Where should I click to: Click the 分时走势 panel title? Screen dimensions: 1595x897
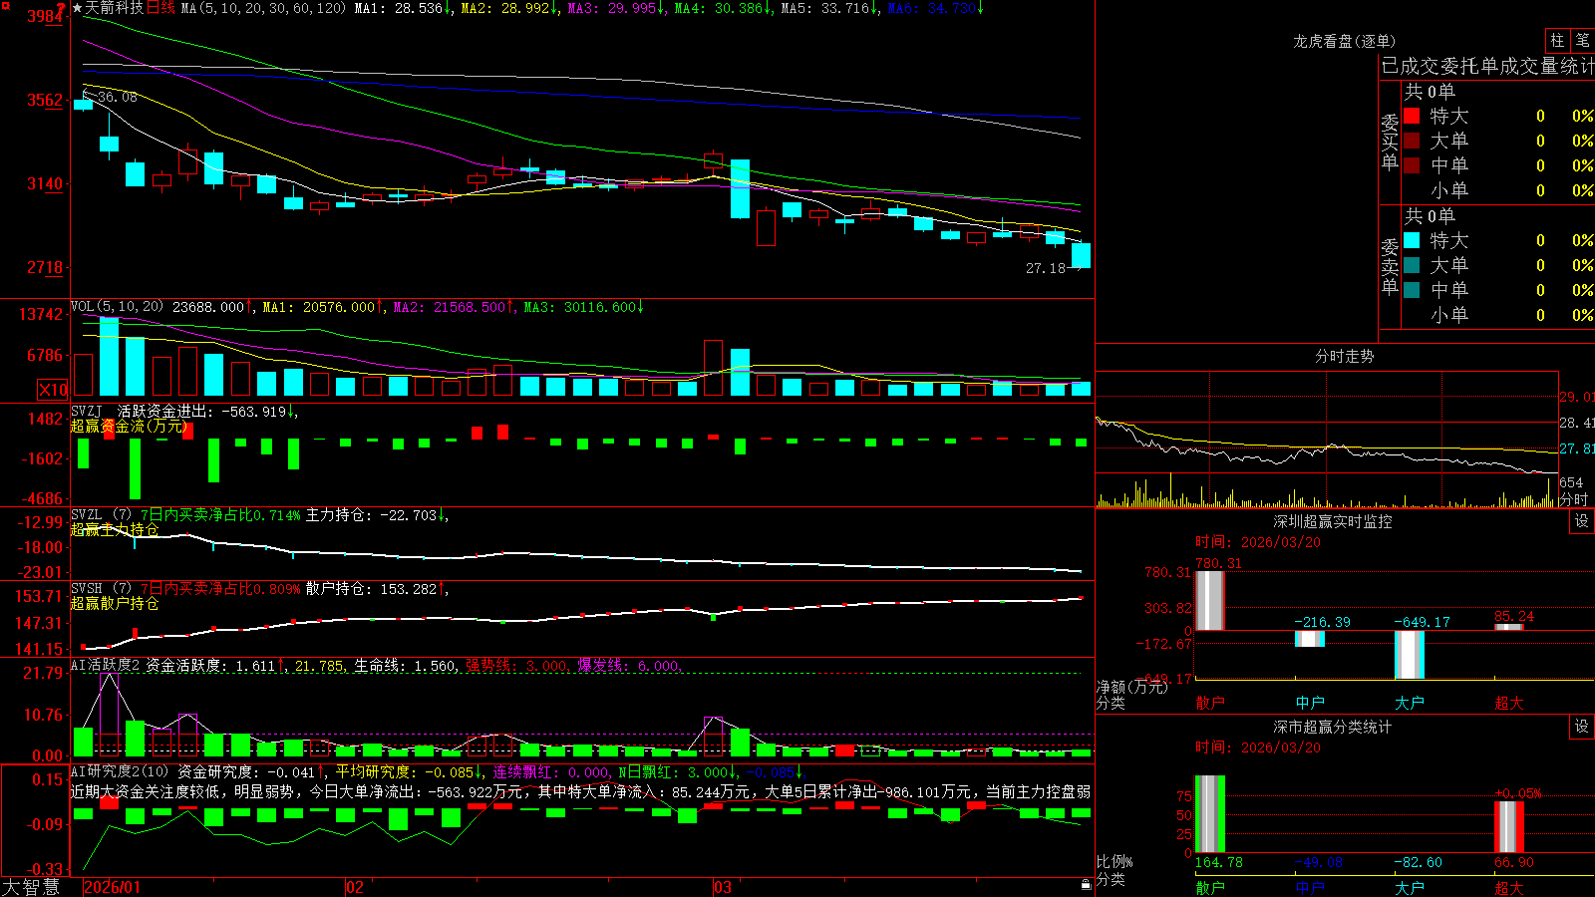tap(1344, 356)
